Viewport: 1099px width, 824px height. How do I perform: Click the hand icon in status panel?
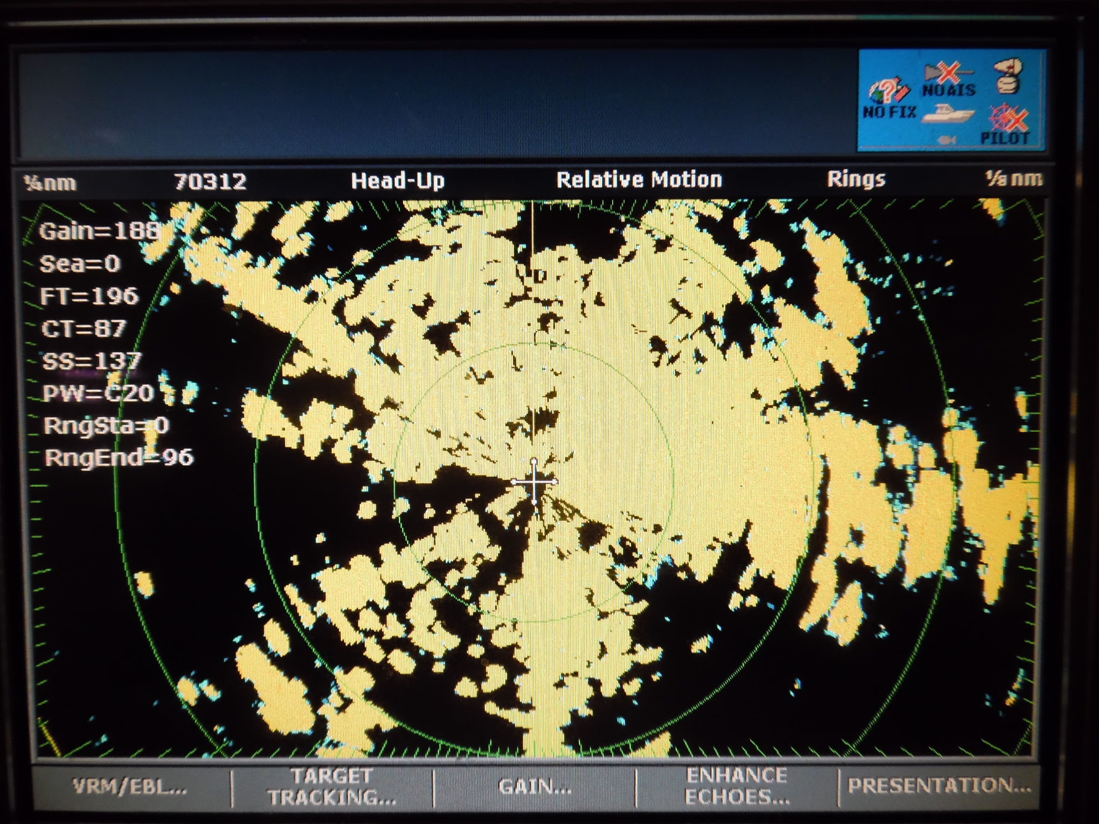click(x=1007, y=76)
